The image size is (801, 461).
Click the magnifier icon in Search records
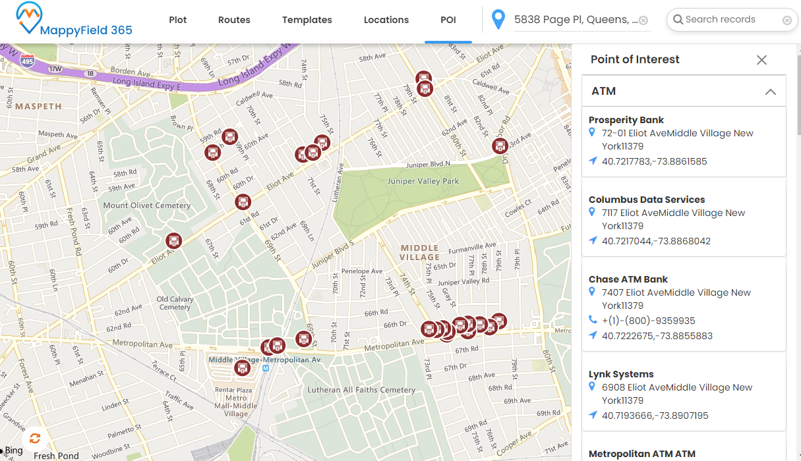pyautogui.click(x=677, y=20)
